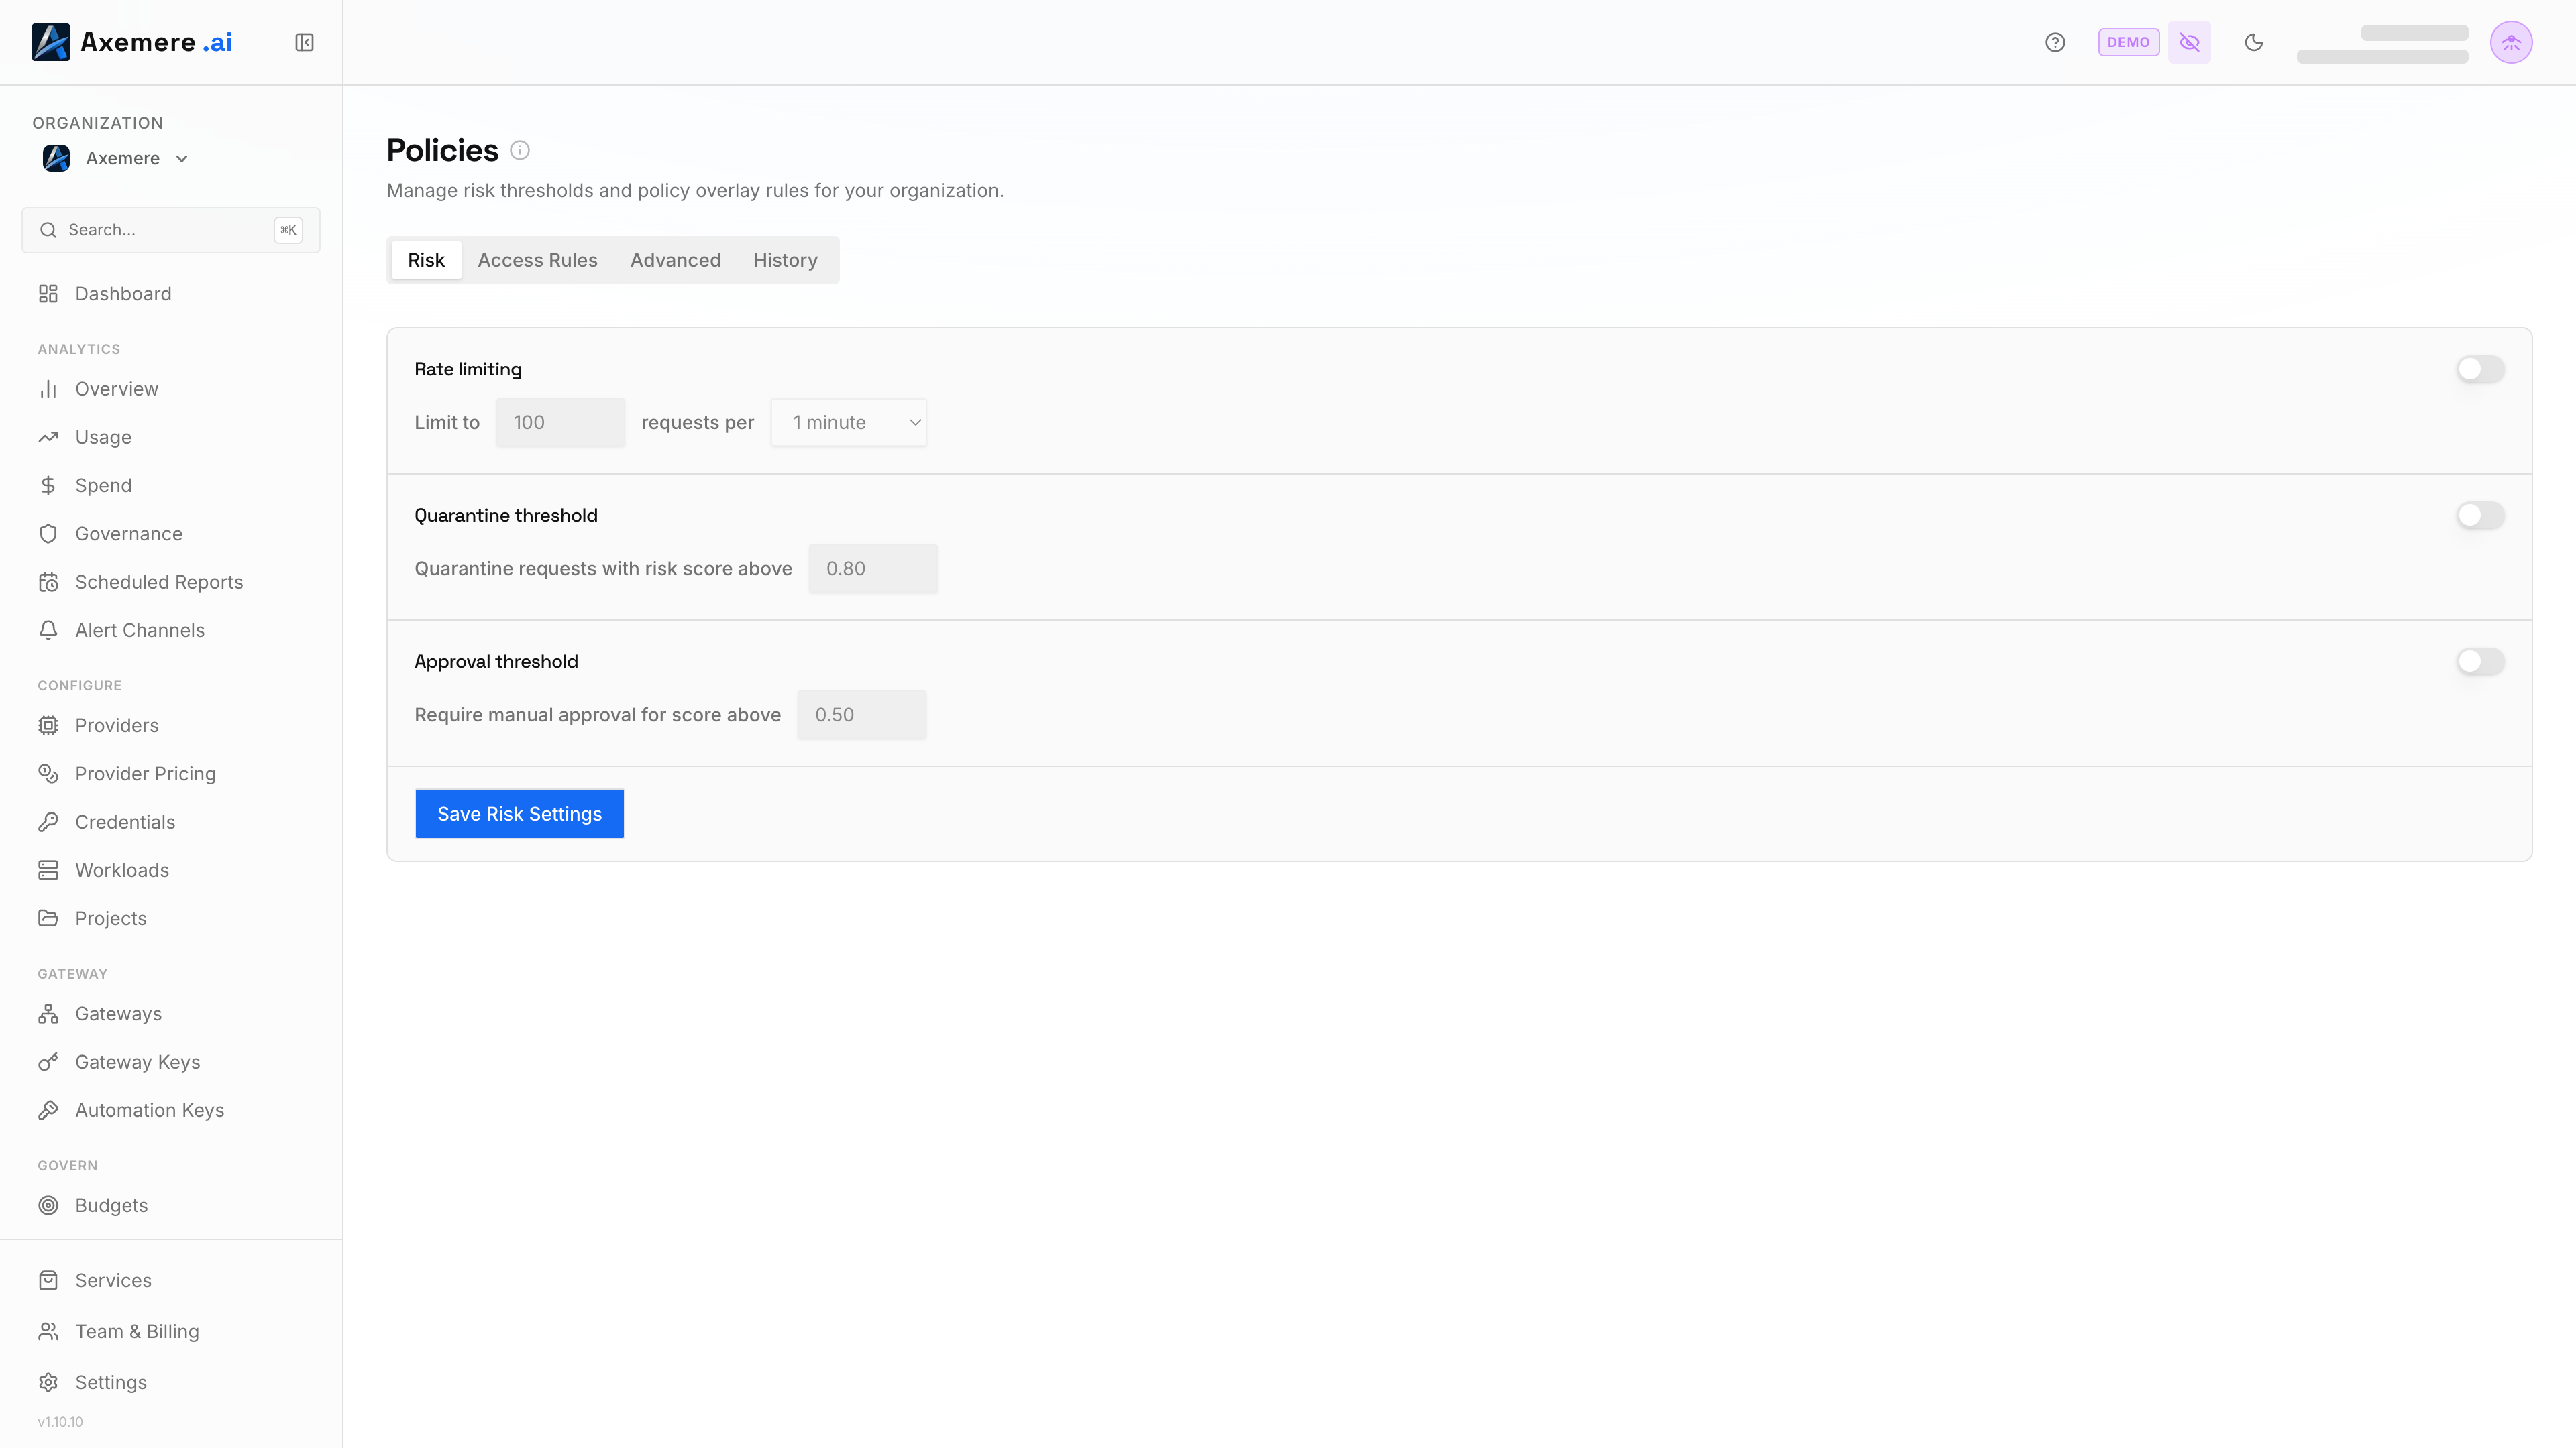This screenshot has height=1448, width=2576.
Task: Open the Axemere organization dropdown
Action: 116,158
